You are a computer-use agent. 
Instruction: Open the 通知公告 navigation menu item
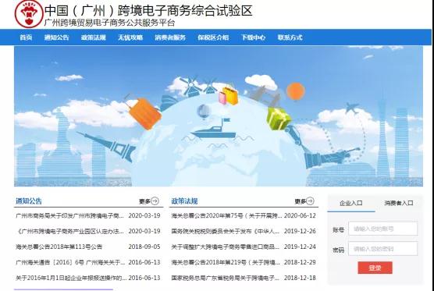56,37
